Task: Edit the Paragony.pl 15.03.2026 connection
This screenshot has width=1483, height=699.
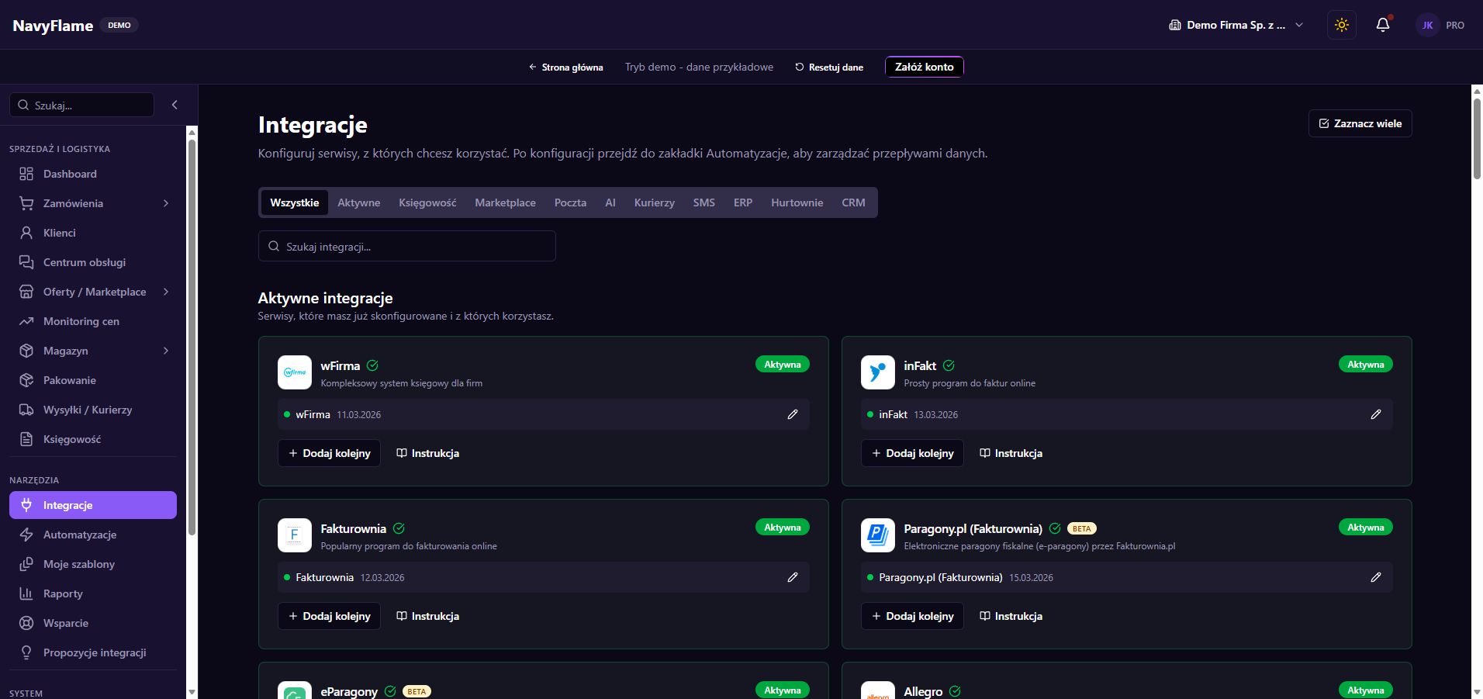Action: [1376, 577]
